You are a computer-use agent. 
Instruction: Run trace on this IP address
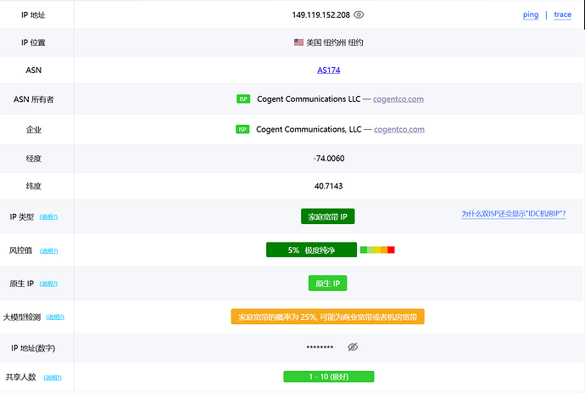[x=563, y=14]
